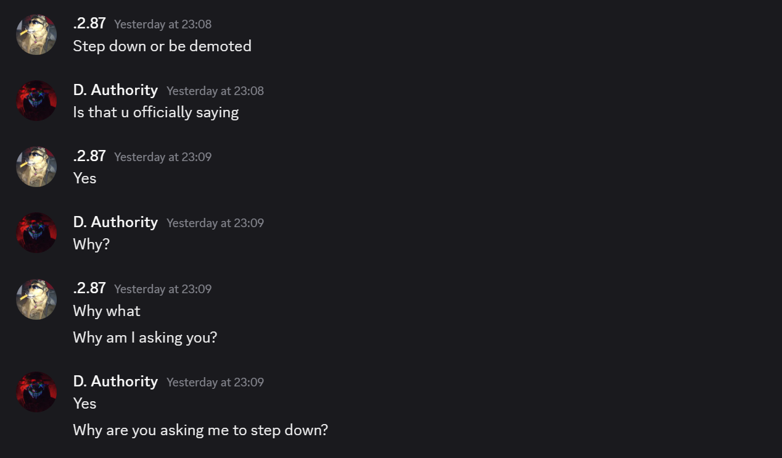Viewport: 782px width, 458px height.
Task: Click "Why are you asking me to step down?"
Action: click(x=200, y=430)
